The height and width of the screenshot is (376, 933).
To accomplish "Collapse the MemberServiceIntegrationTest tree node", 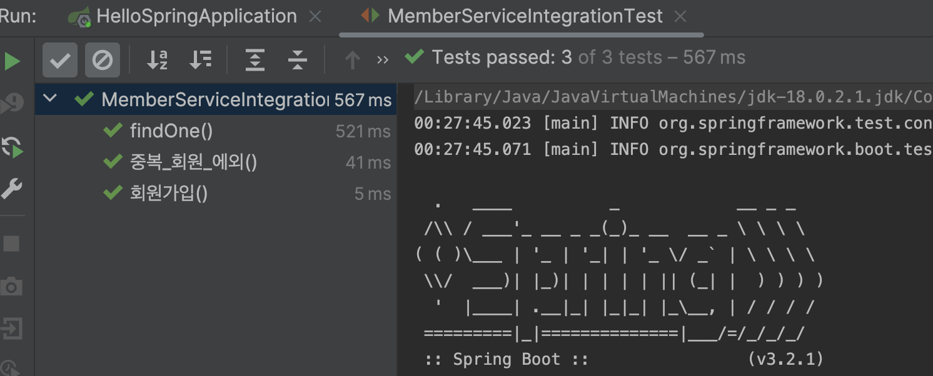I will coord(50,99).
